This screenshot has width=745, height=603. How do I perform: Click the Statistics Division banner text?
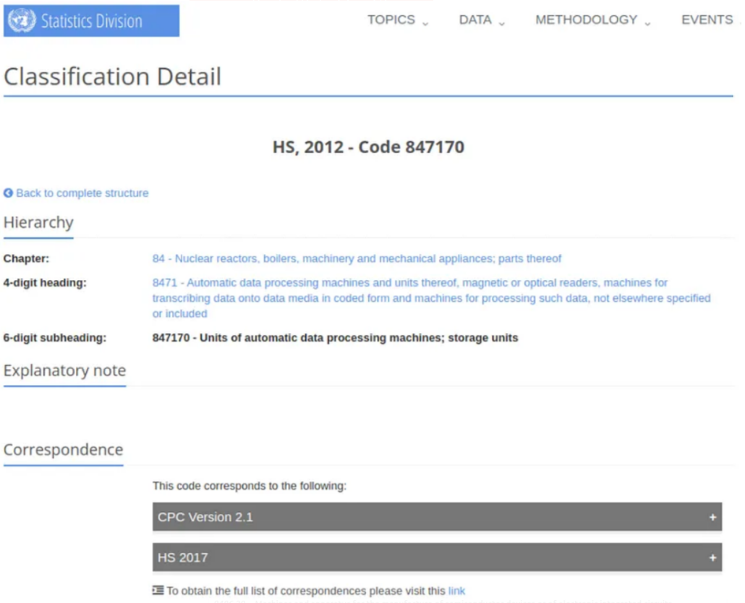[x=91, y=21]
